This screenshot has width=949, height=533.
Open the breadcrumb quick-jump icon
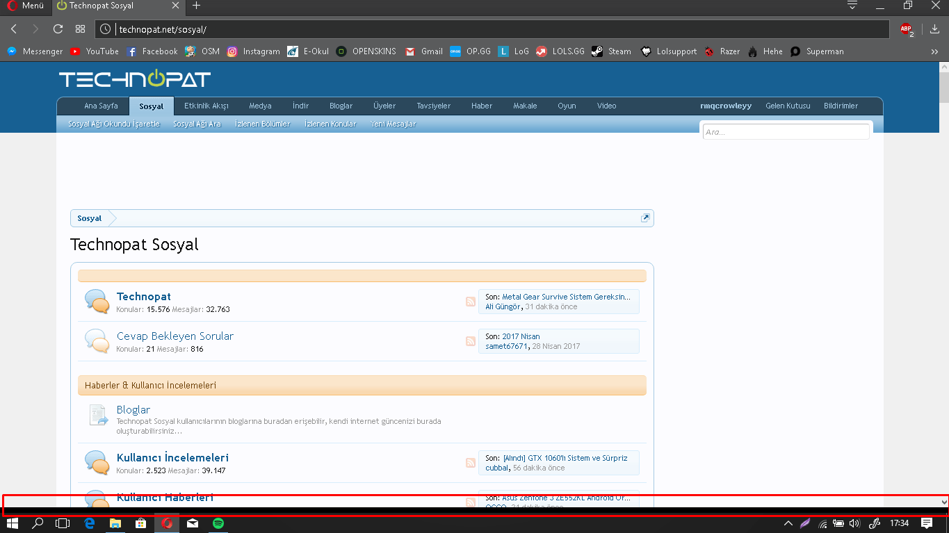[x=645, y=218]
